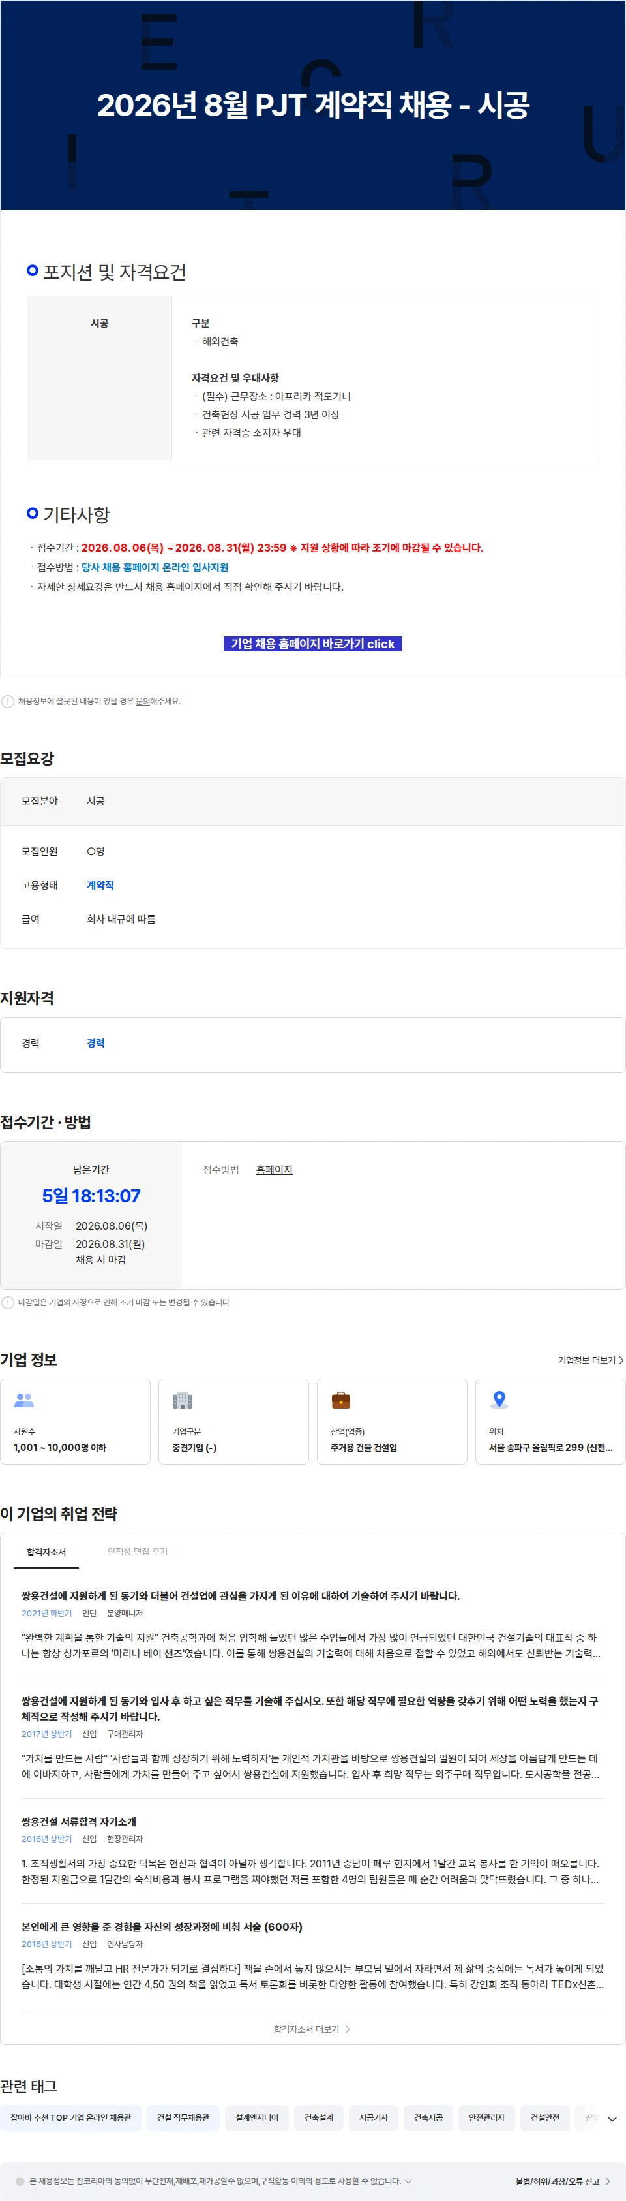This screenshot has height=2201, width=626.
Task: Click the 회사 내규에 따름 salary text
Action: (121, 919)
